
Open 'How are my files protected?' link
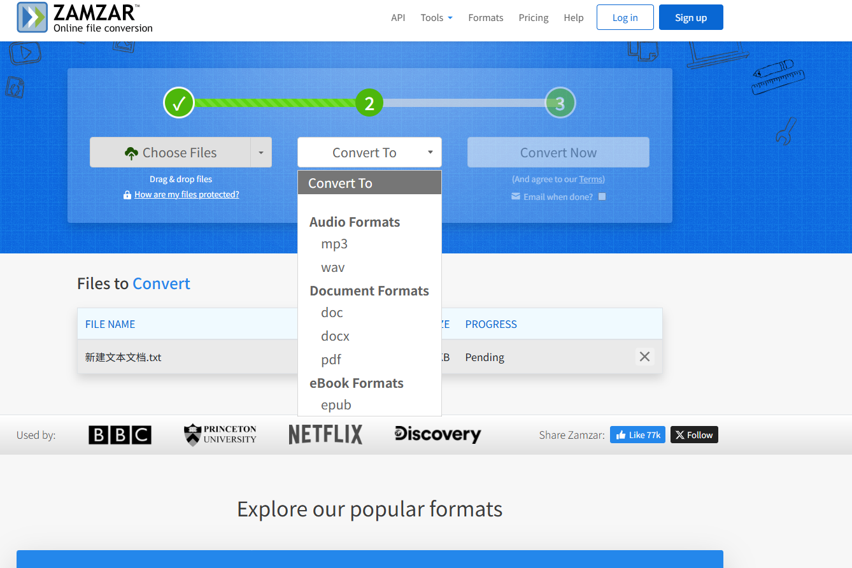point(187,194)
